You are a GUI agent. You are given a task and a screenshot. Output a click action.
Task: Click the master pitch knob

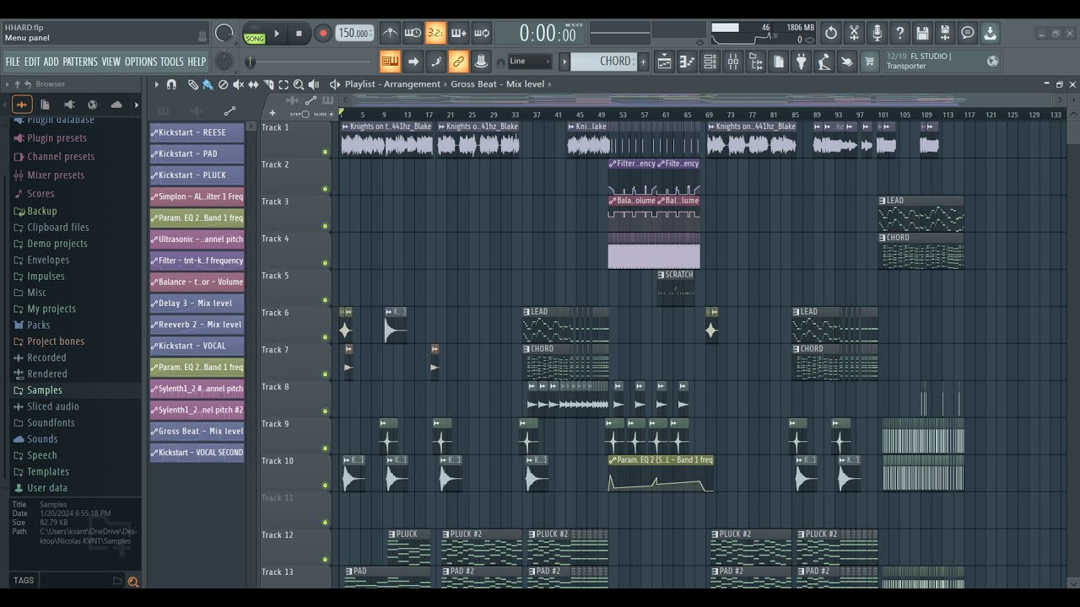click(x=224, y=62)
